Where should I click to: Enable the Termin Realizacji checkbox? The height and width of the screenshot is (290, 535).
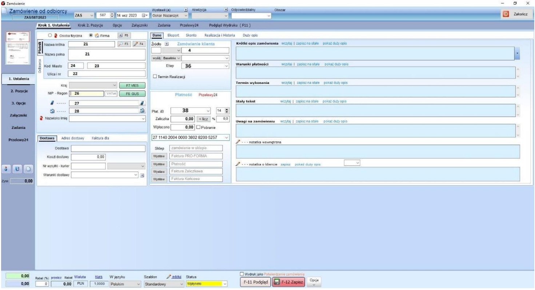[155, 76]
